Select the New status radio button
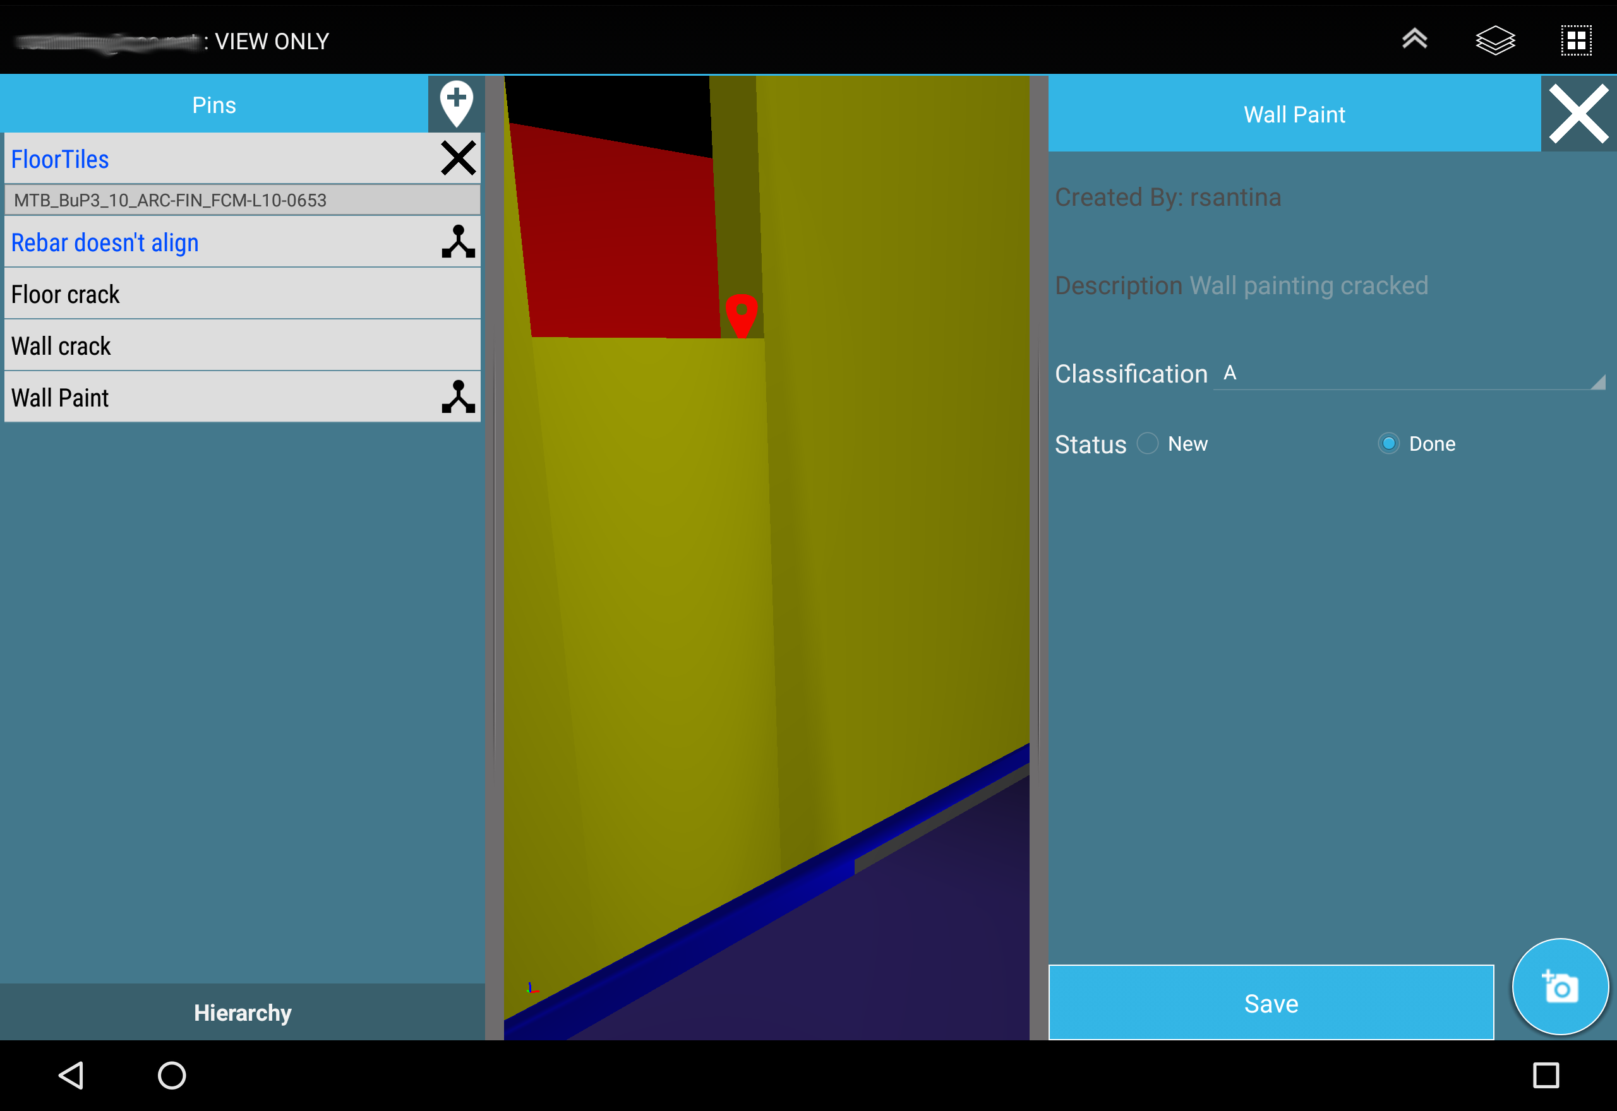This screenshot has height=1111, width=1617. click(1148, 443)
